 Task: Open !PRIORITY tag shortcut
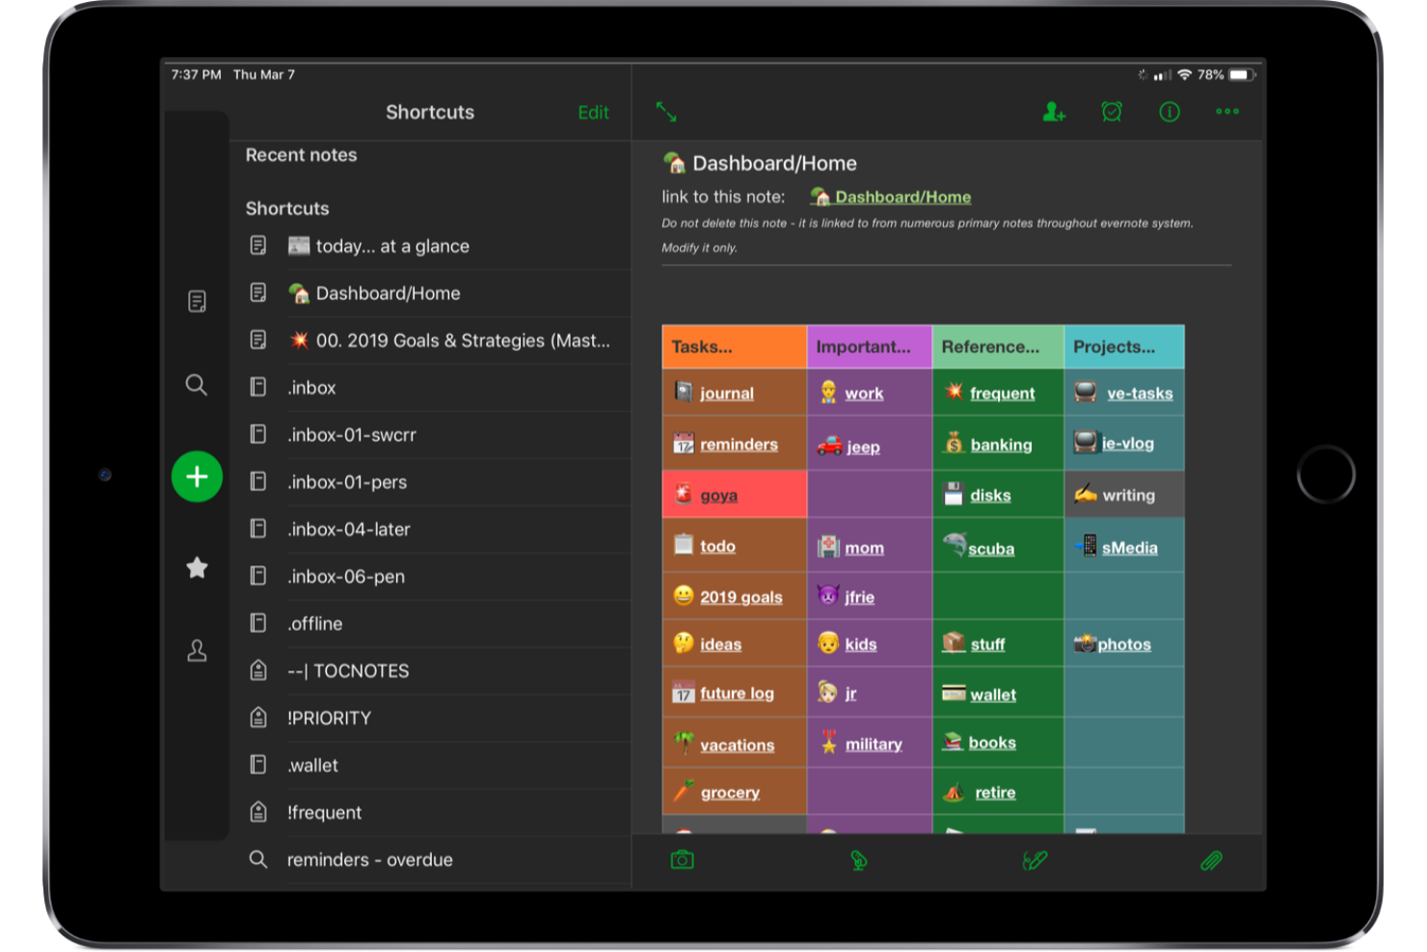point(430,719)
